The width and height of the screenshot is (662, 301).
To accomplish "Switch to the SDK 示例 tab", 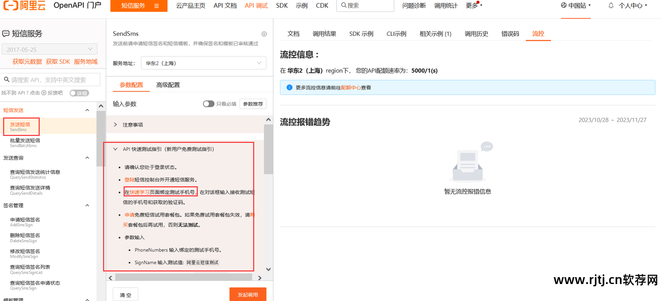I will [361, 33].
